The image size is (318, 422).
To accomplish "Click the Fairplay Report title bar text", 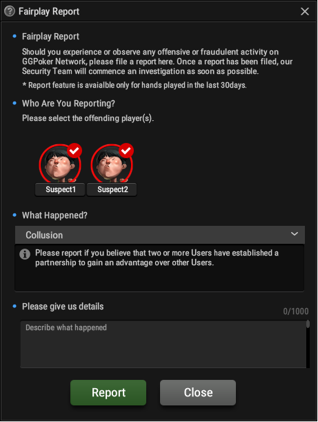I will [49, 12].
